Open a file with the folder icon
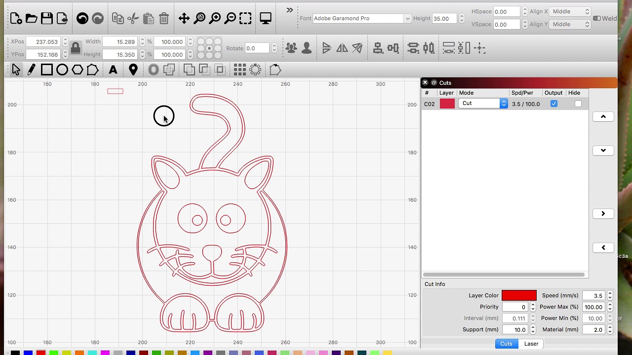The height and width of the screenshot is (355, 632). [31, 19]
